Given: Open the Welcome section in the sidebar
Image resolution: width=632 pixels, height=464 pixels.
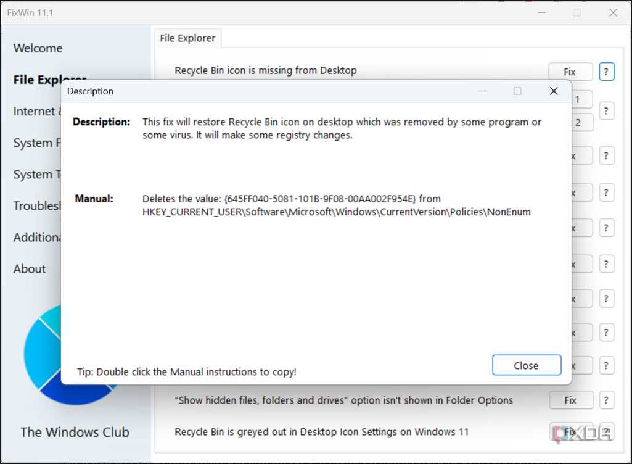Looking at the screenshot, I should (38, 48).
